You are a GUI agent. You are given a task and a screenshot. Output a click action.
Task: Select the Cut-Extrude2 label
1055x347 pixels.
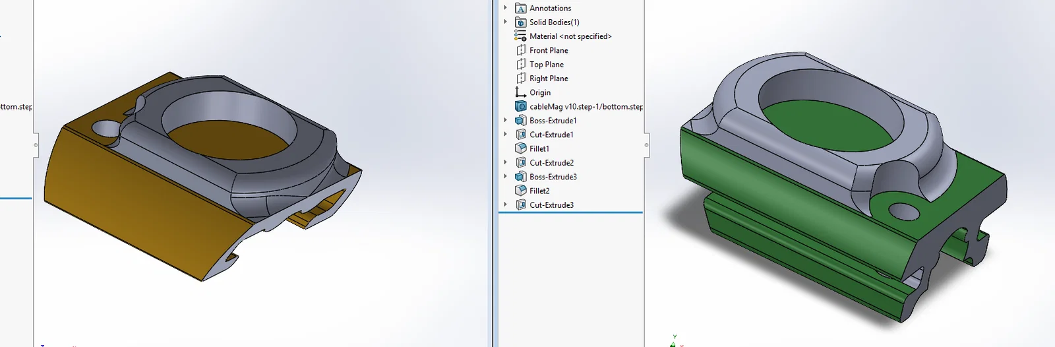pyautogui.click(x=552, y=163)
